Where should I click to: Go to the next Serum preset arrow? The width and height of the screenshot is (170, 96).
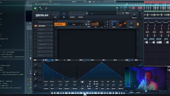tap(120, 13)
